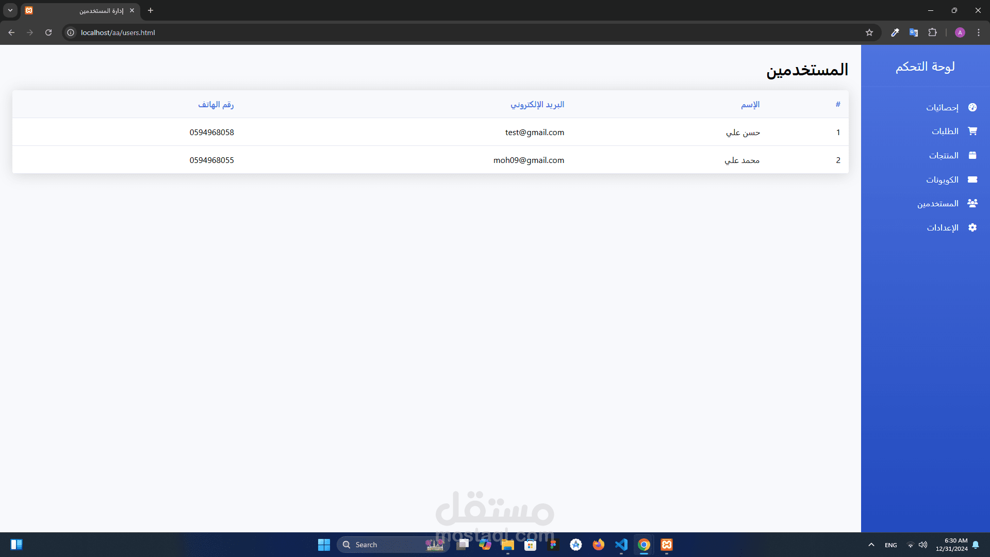
Task: Click the test@gmail.com email cell
Action: [534, 133]
